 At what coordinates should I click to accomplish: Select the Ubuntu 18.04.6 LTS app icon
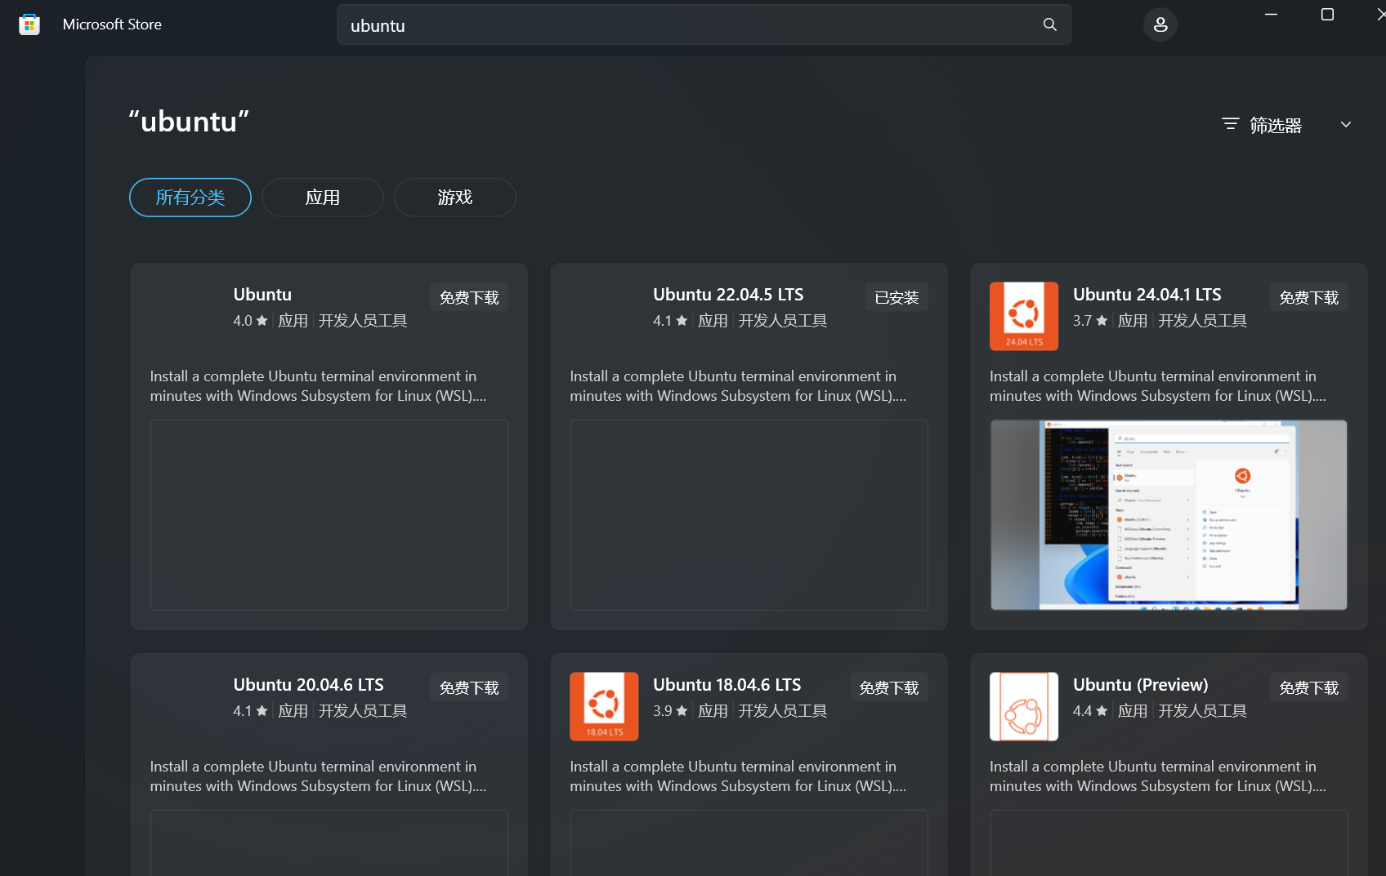[x=604, y=706]
